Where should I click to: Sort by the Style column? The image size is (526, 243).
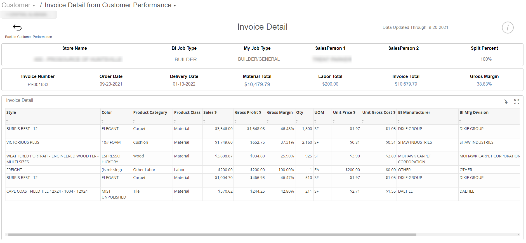tap(7, 121)
